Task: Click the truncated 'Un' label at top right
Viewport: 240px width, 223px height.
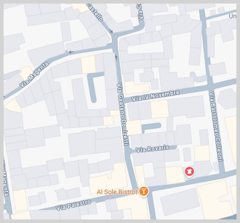Action: click(x=232, y=16)
